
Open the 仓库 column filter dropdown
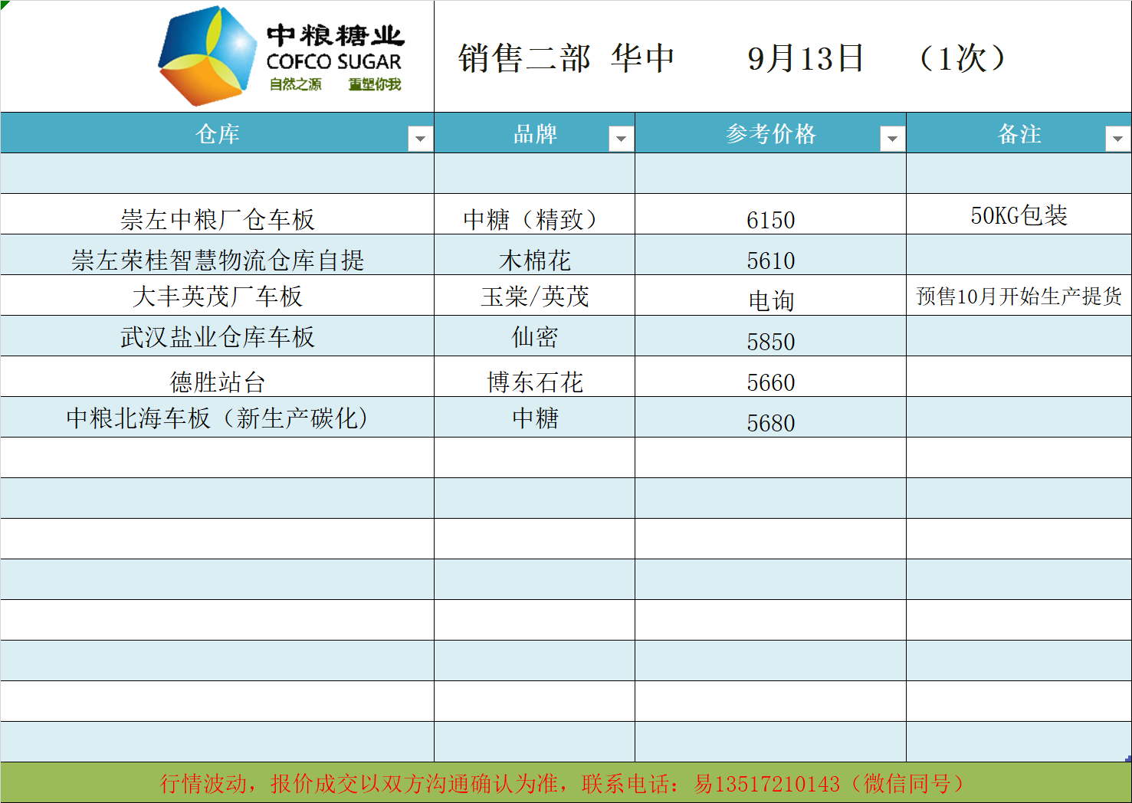pyautogui.click(x=419, y=139)
